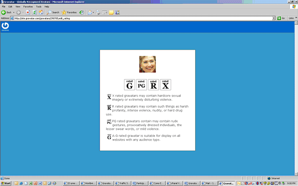Switch to the Particip... taskbar window
This screenshot has height=186, width=298.
[140, 184]
